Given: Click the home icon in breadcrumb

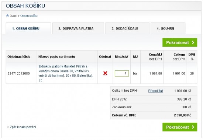Looking at the screenshot, I should tap(7, 16).
